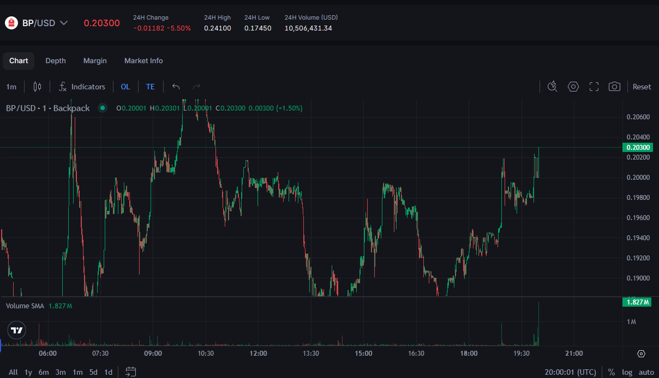Switch to the Depth tab
659x378 pixels.
(x=55, y=61)
